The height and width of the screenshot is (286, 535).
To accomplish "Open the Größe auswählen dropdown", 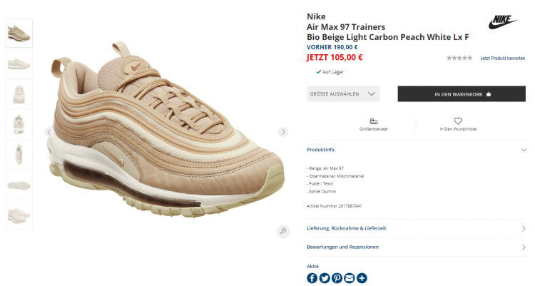I will click(343, 94).
